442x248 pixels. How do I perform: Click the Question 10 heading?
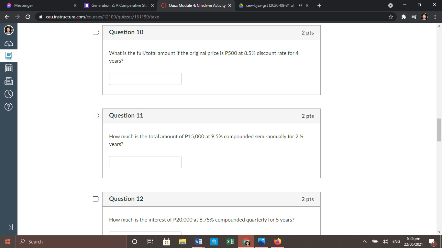point(126,32)
